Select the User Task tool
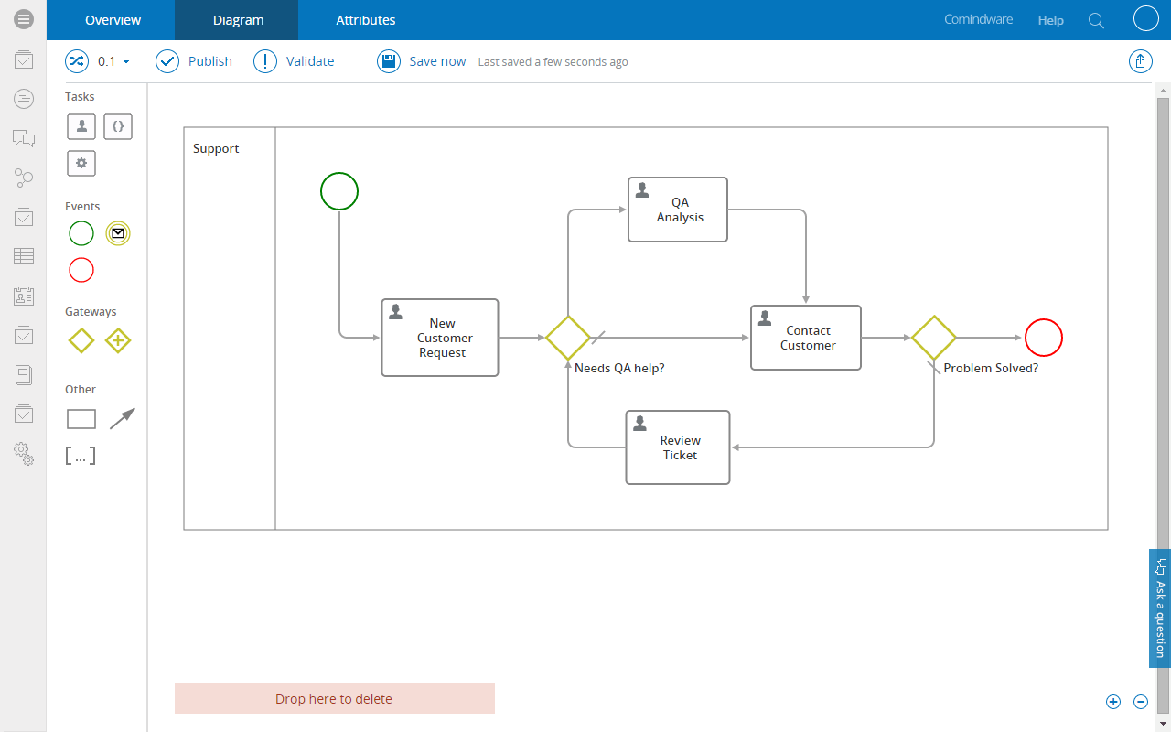Image resolution: width=1171 pixels, height=732 pixels. (81, 126)
